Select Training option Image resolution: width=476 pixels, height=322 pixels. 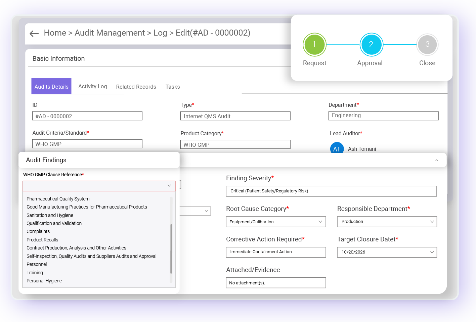[x=35, y=273]
